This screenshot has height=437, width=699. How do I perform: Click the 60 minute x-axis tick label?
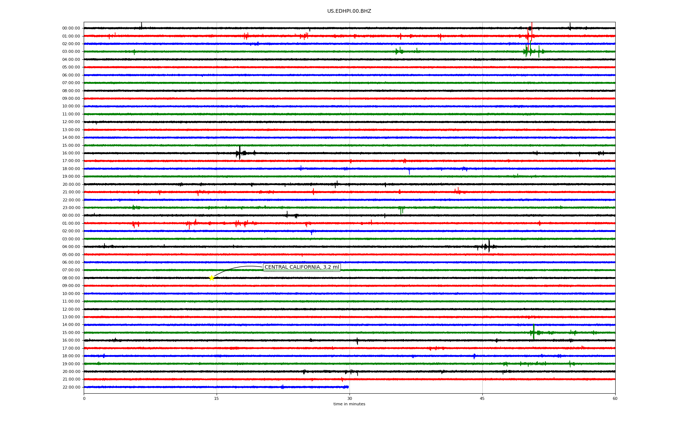[x=615, y=398]
